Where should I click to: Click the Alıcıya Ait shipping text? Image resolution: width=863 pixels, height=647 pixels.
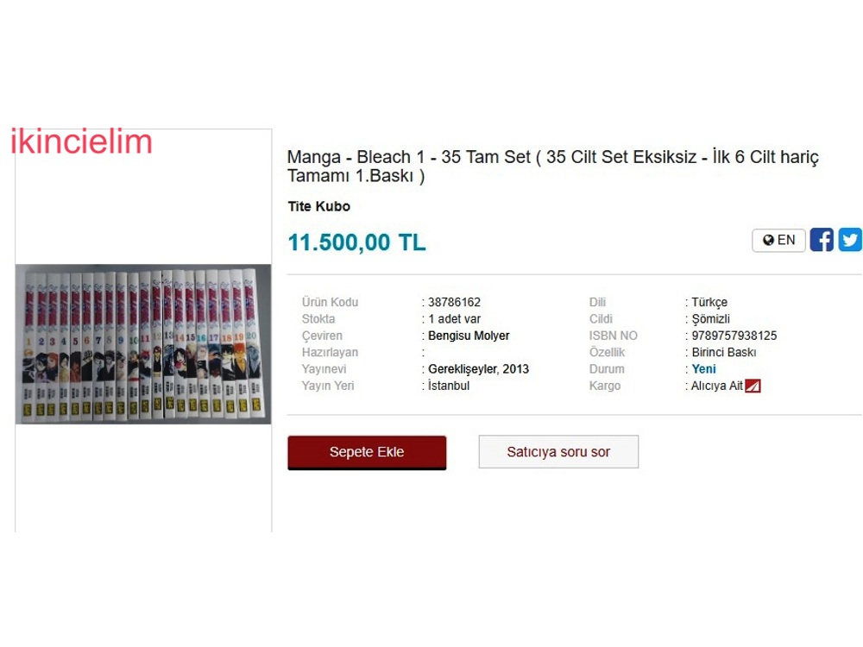(x=717, y=386)
